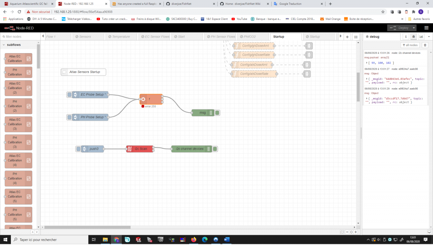Expand the array[3] payload in debug
This screenshot has height=245, width=433.
367,63
